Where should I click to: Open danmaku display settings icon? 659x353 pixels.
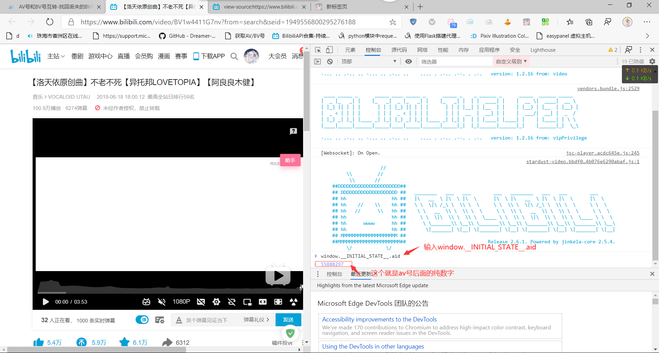[160, 320]
